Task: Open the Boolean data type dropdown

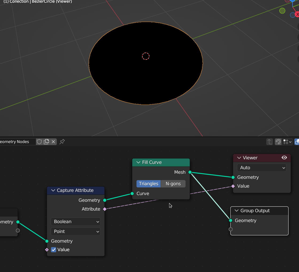Action: click(76, 222)
